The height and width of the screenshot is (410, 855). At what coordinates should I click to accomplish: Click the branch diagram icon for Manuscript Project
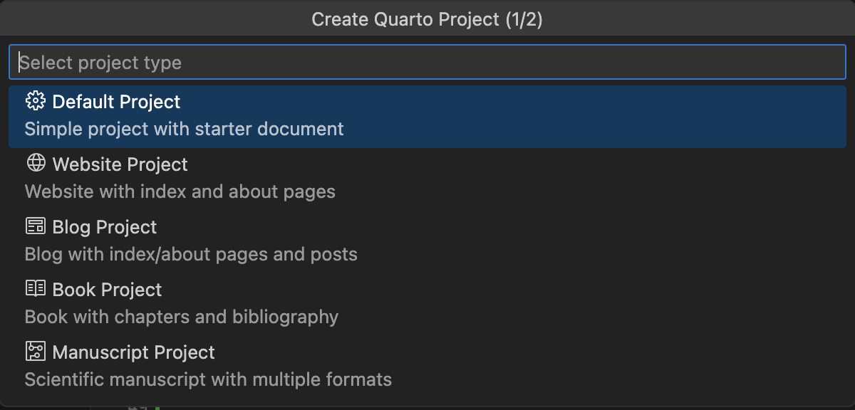(35, 352)
